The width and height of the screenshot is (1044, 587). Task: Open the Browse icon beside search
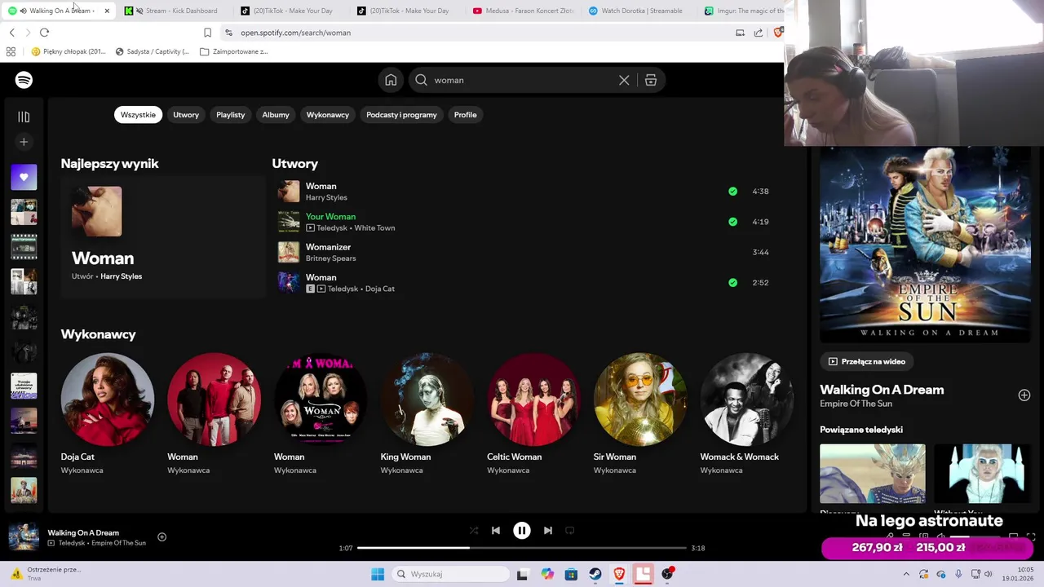click(651, 80)
